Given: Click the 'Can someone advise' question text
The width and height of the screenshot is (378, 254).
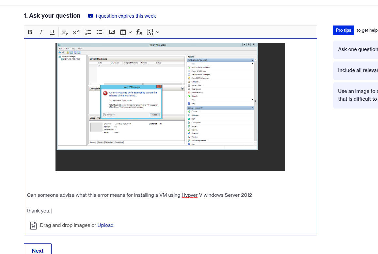Looking at the screenshot, I should pyautogui.click(x=139, y=195).
